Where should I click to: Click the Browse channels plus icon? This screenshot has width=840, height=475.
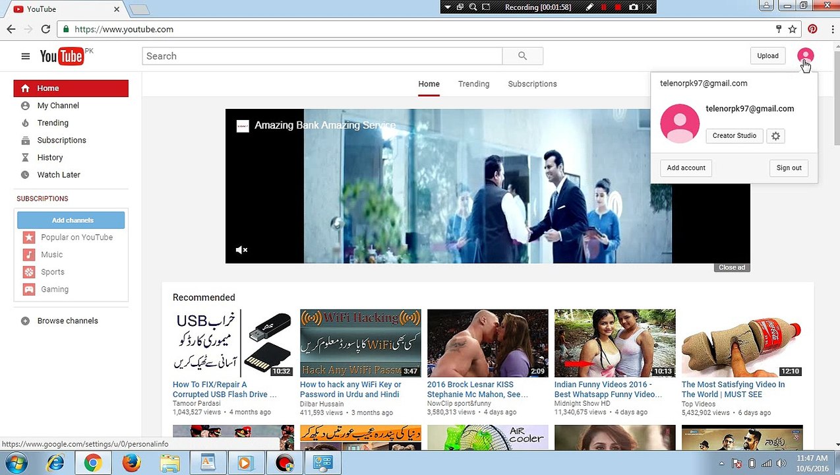tap(25, 321)
